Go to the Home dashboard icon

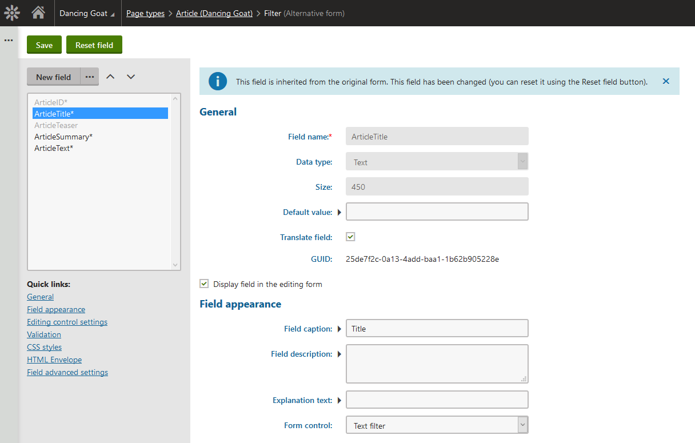point(38,13)
